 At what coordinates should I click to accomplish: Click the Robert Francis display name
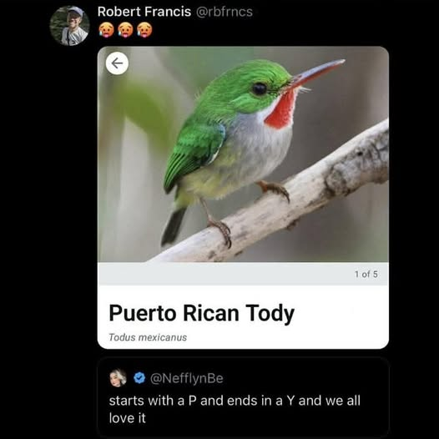point(144,12)
